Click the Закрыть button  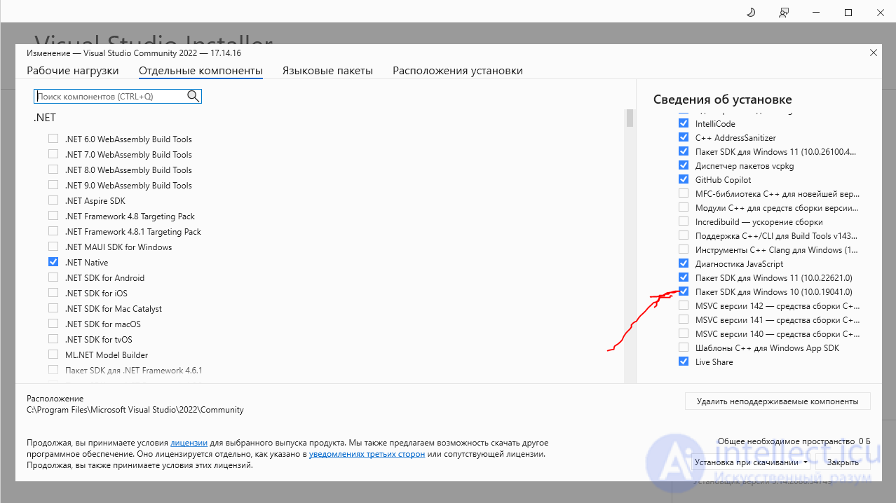pyautogui.click(x=842, y=462)
